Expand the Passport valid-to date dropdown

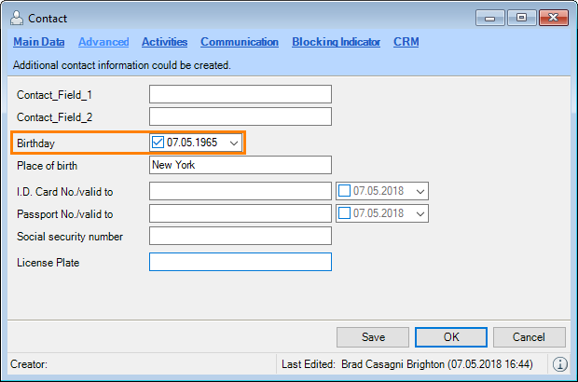[420, 213]
